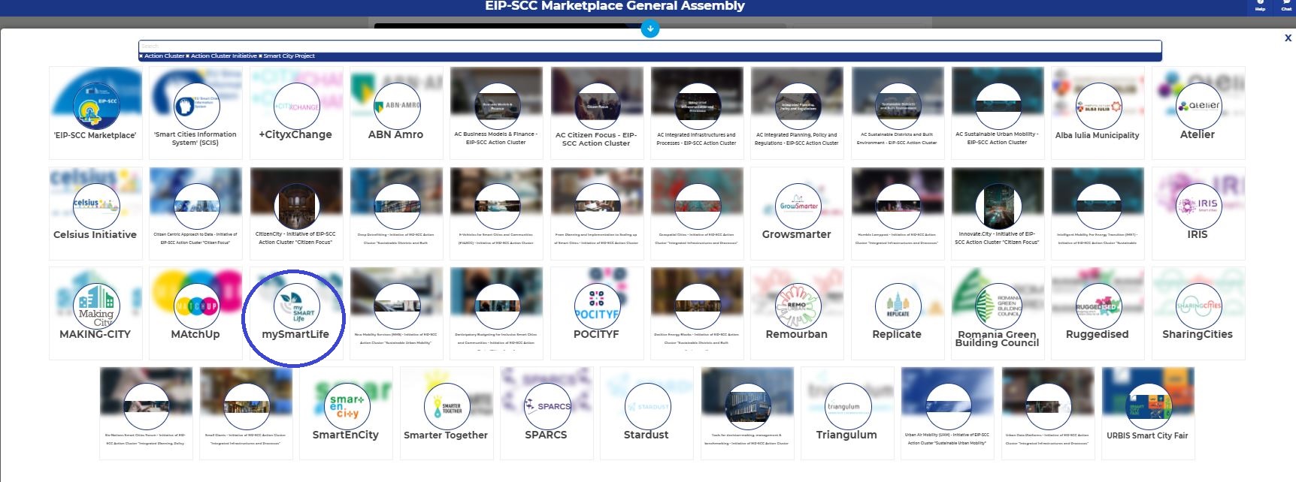Viewport: 1296px width, 482px height.
Task: Open the Remourban project card
Action: [x=797, y=313]
